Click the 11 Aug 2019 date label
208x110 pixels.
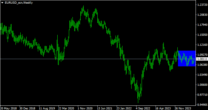tap(47, 108)
